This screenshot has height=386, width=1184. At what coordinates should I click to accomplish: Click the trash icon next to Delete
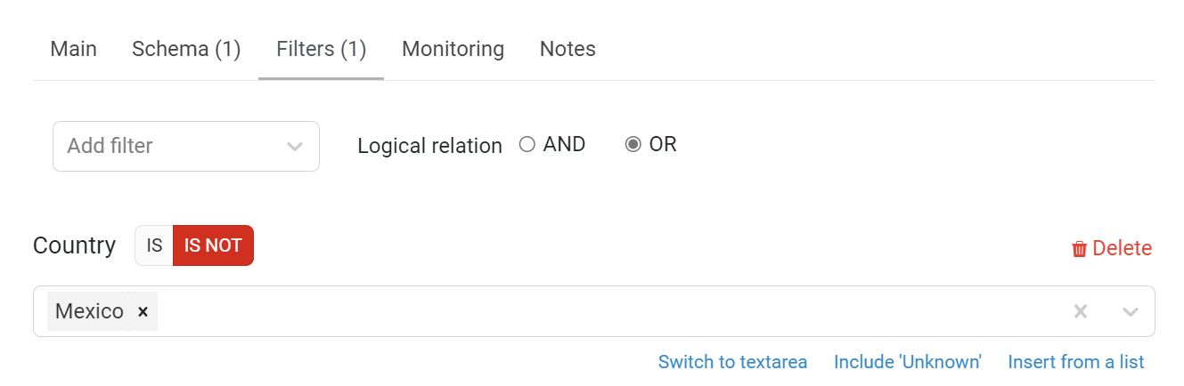pyautogui.click(x=1079, y=249)
